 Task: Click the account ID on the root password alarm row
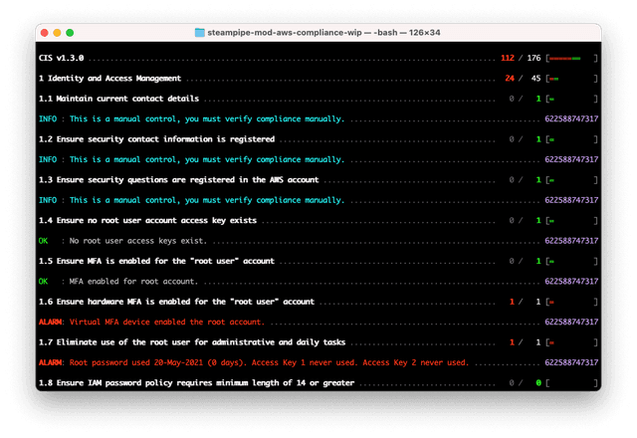coord(571,361)
